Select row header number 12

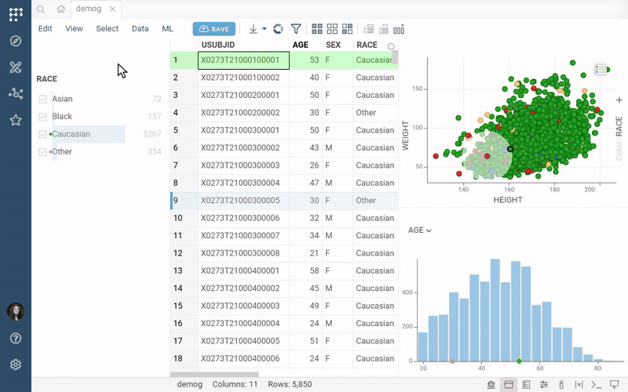pyautogui.click(x=184, y=253)
